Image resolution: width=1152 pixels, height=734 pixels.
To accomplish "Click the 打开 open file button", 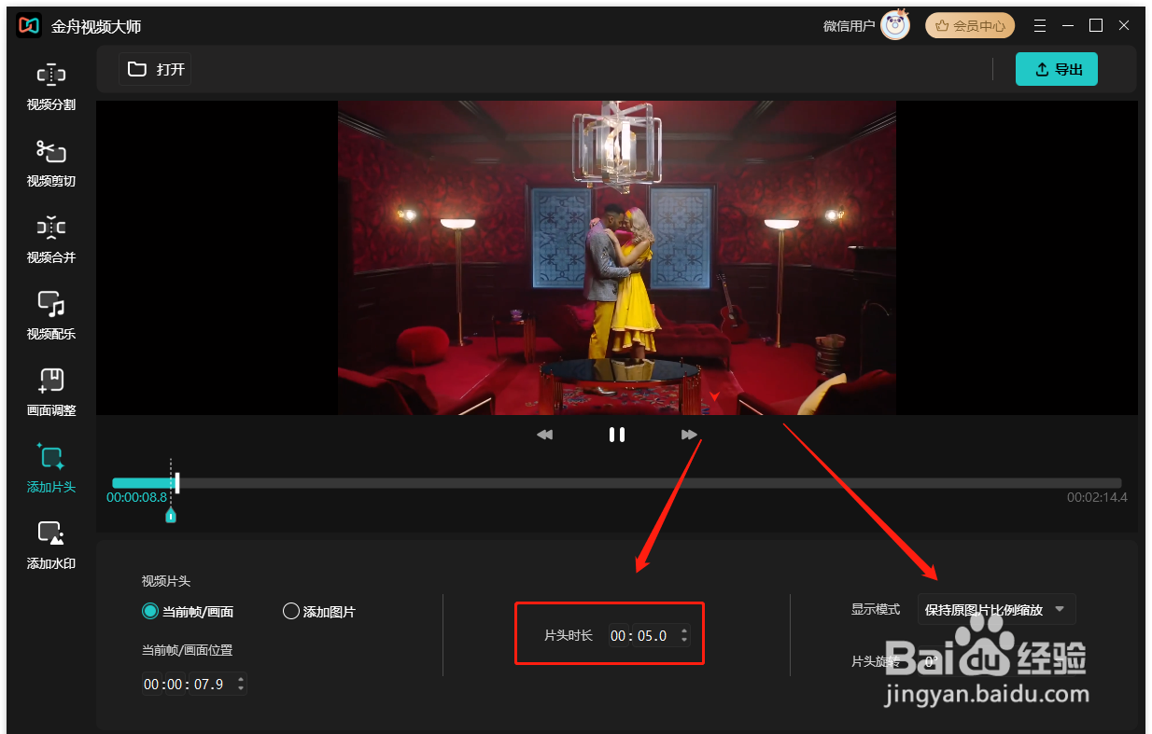I will point(155,69).
